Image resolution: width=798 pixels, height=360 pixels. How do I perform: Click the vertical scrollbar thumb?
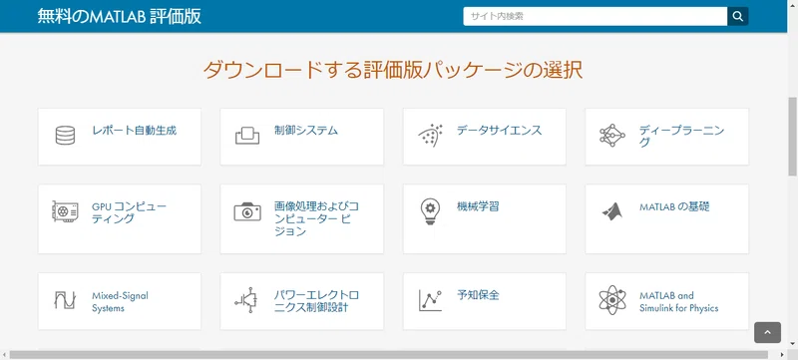click(792, 137)
